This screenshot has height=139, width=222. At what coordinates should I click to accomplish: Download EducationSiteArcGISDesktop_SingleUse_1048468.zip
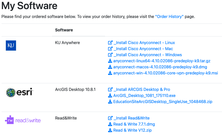tap(163, 102)
